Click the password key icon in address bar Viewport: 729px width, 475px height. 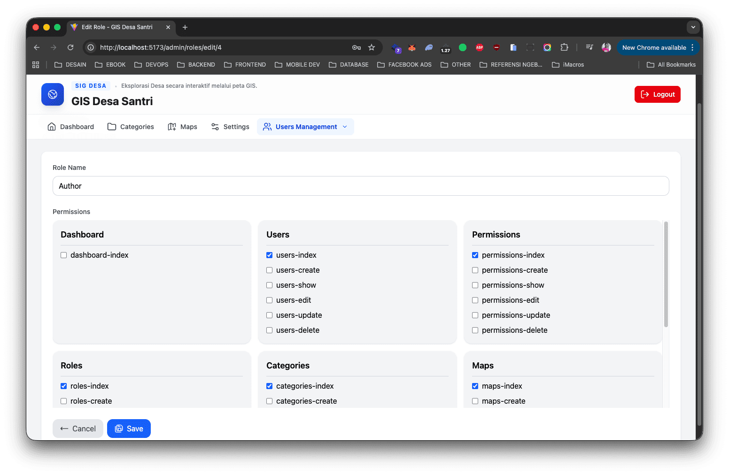point(357,47)
